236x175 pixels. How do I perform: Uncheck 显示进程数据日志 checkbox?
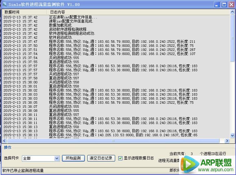[121, 158]
